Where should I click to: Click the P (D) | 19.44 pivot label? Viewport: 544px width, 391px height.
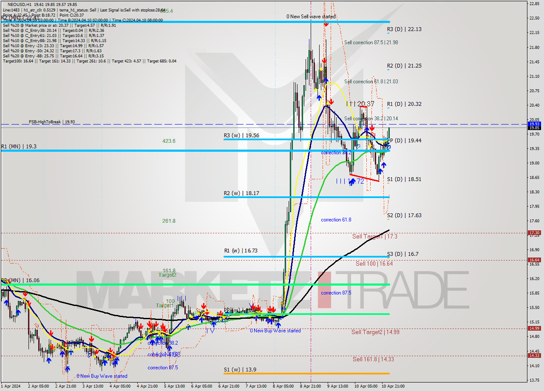tap(405, 140)
